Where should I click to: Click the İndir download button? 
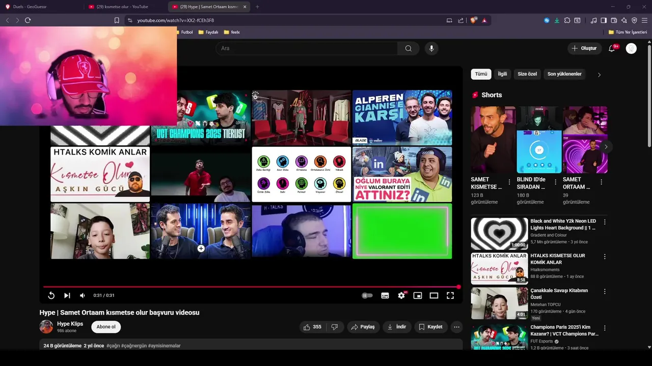[x=397, y=327]
